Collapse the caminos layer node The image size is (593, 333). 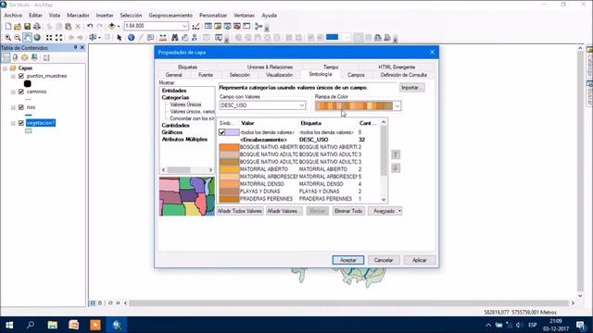[x=13, y=92]
